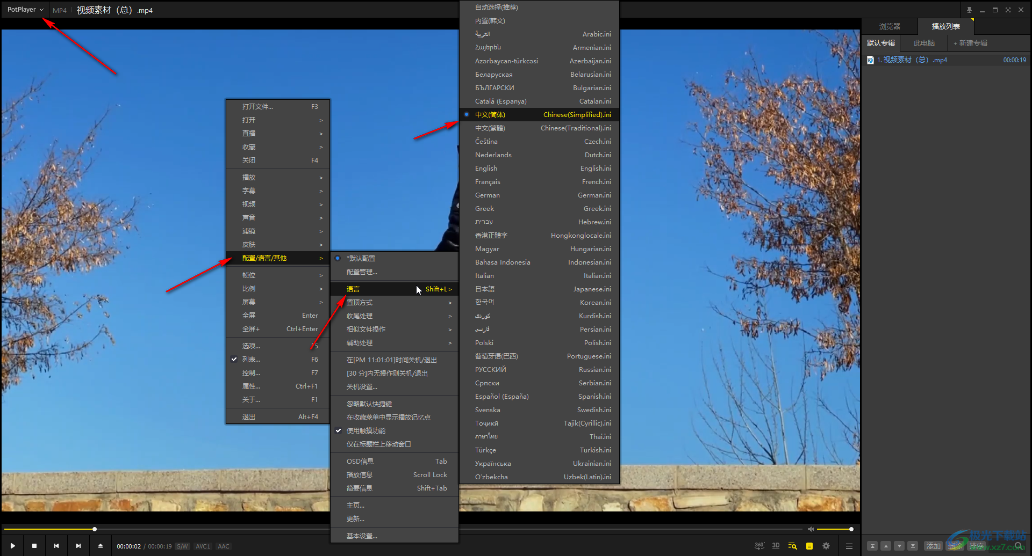The image size is (1032, 556).
Task: Open 基本设置... menu item
Action: 395,536
